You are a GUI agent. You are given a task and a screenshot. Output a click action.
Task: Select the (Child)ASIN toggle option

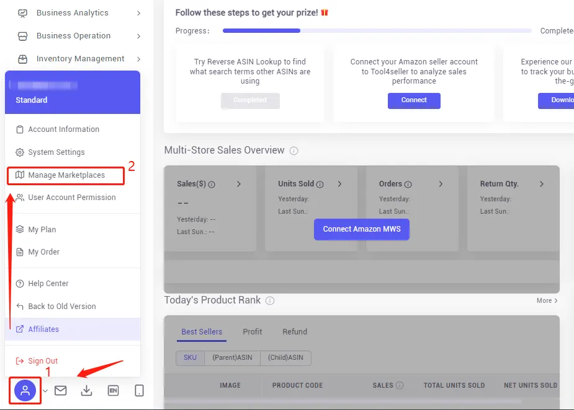(x=286, y=358)
